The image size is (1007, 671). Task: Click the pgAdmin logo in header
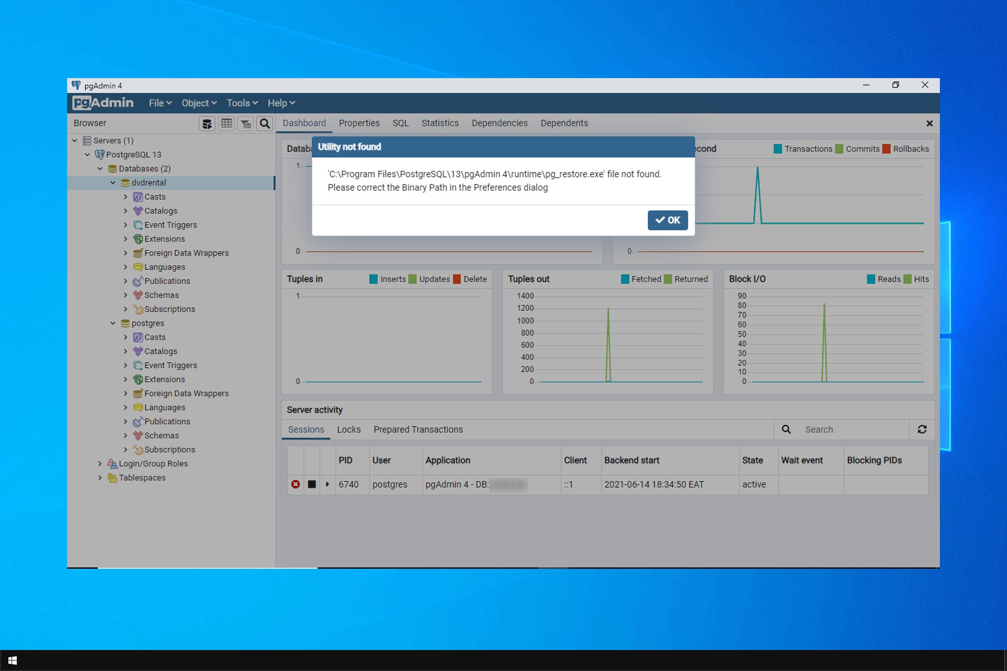click(103, 103)
